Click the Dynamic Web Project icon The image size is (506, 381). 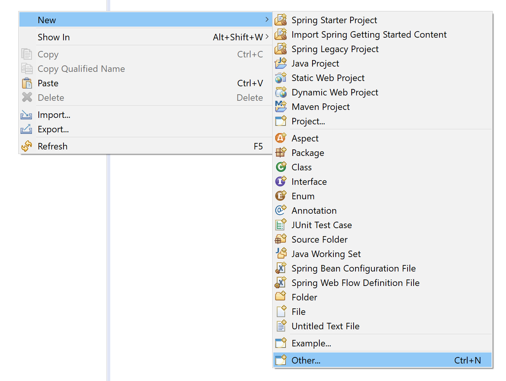pyautogui.click(x=281, y=92)
